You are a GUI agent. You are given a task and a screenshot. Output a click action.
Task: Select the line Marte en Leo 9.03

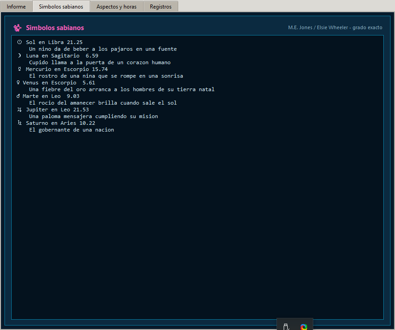[x=51, y=96]
